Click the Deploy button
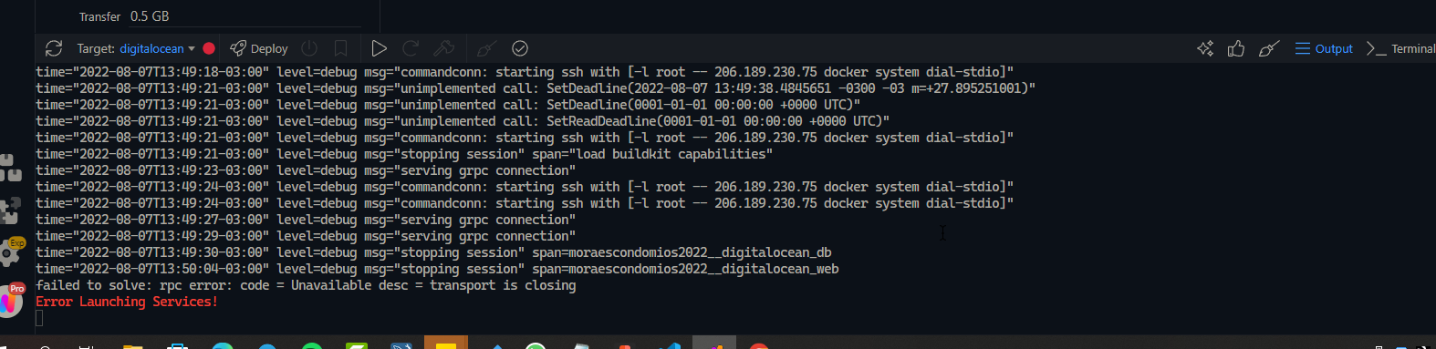The image size is (1436, 349). [x=259, y=48]
